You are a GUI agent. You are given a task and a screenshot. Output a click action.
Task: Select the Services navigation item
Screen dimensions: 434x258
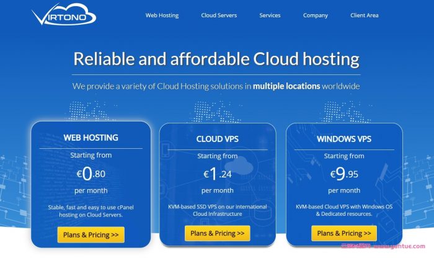(x=270, y=16)
